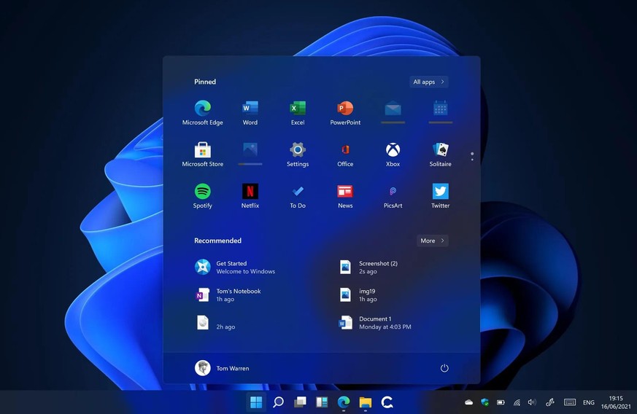Launch PowerPoint from pinned section
The height and width of the screenshot is (414, 637).
[345, 112]
